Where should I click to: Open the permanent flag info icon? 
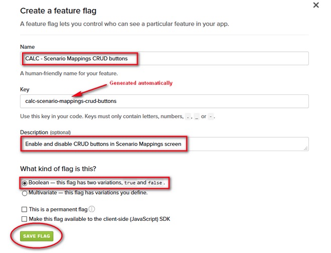click(92, 209)
